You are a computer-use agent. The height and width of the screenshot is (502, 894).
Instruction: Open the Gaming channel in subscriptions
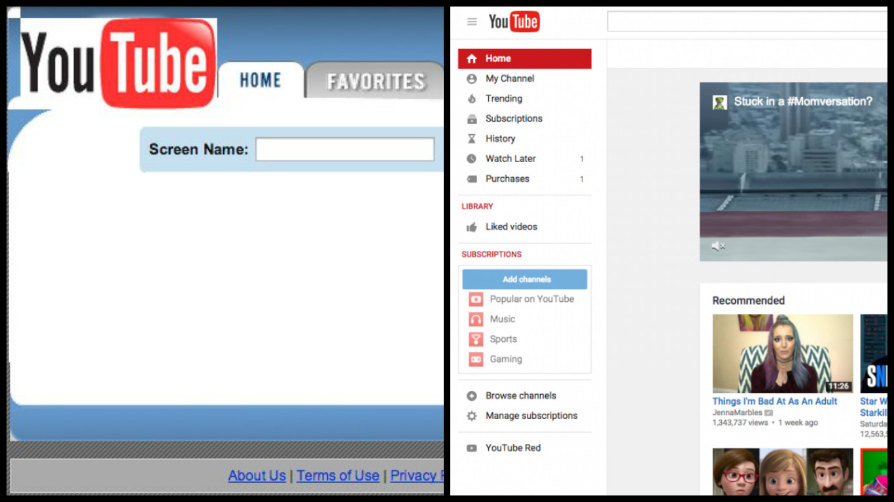click(x=505, y=359)
